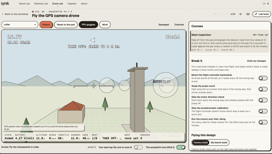
Task: Disable the autopilot's line ghost
Action: pyautogui.click(x=181, y=147)
